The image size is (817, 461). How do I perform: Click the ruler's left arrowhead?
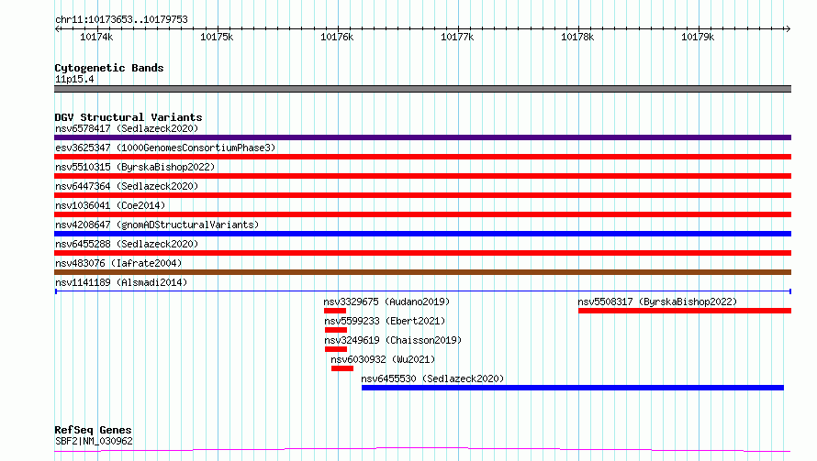tap(57, 29)
